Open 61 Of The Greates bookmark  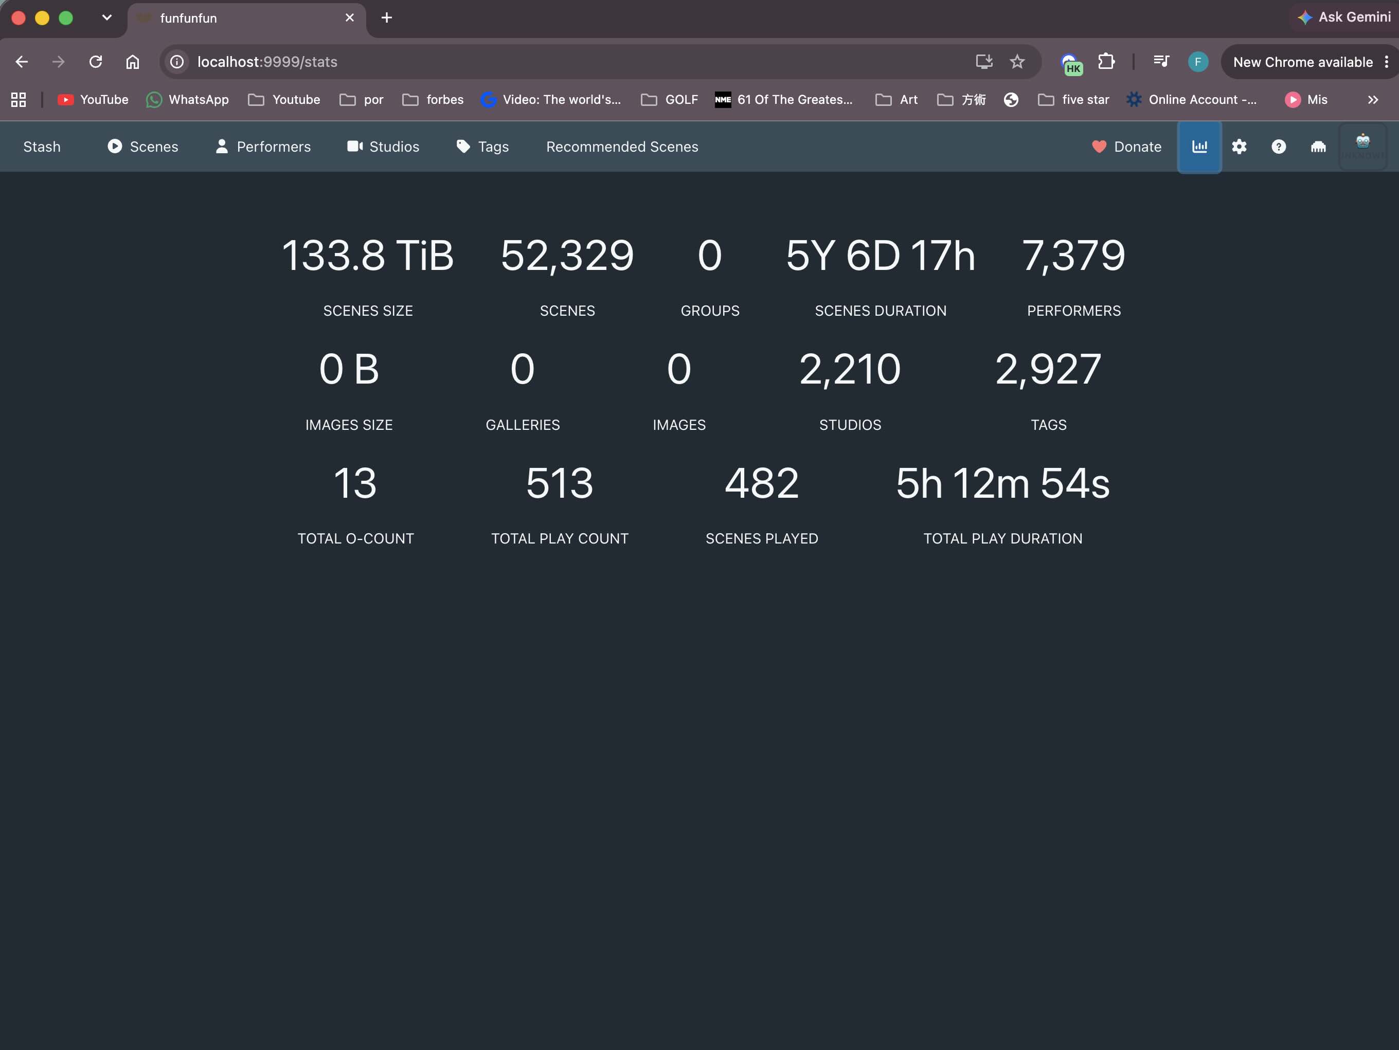pyautogui.click(x=784, y=100)
